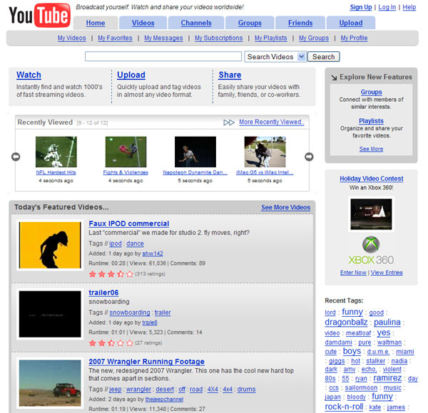Click the Enter Now contest link
Image resolution: width=428 pixels, height=413 pixels.
point(353,273)
